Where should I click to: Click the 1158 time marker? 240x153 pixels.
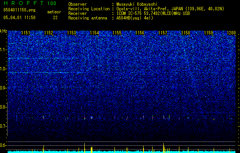click(x=186, y=33)
